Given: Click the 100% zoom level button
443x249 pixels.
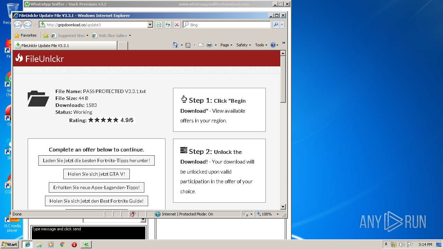Looking at the screenshot, I should 265,214.
